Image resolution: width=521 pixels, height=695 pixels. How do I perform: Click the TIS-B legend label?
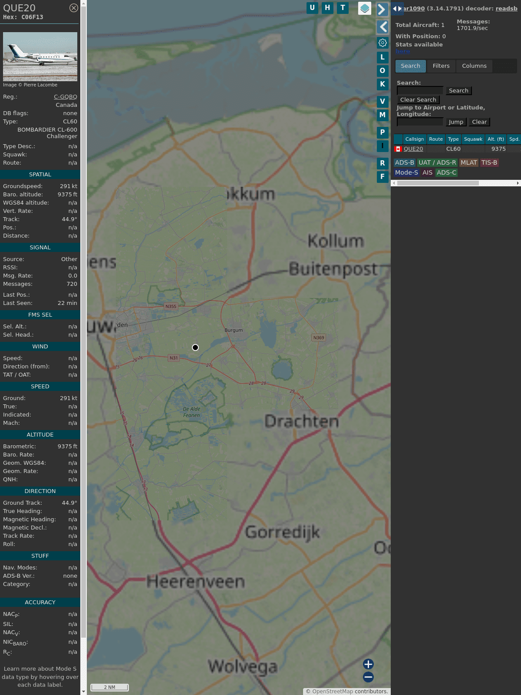coord(489,162)
